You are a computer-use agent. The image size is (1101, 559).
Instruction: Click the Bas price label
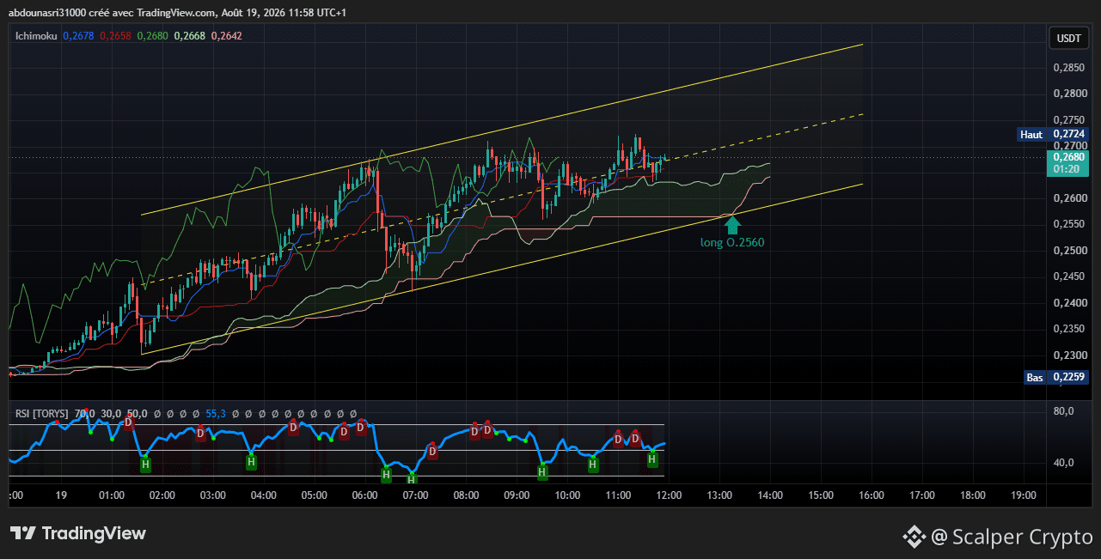coord(1035,377)
